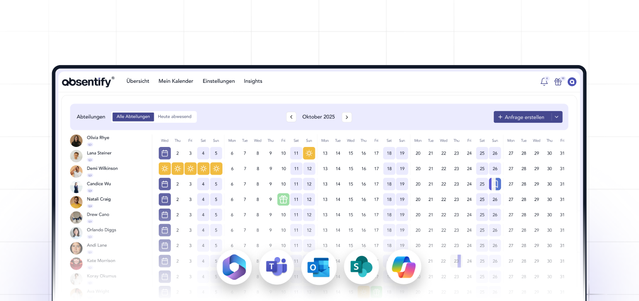Click Candice Wu's calendar icon on day 1

tap(165, 184)
